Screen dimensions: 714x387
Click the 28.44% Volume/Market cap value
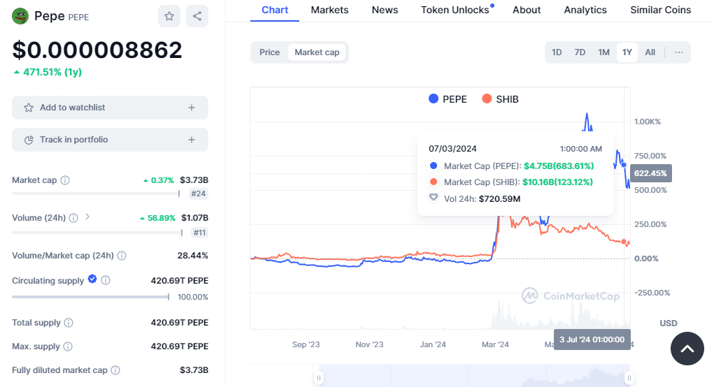pos(192,256)
